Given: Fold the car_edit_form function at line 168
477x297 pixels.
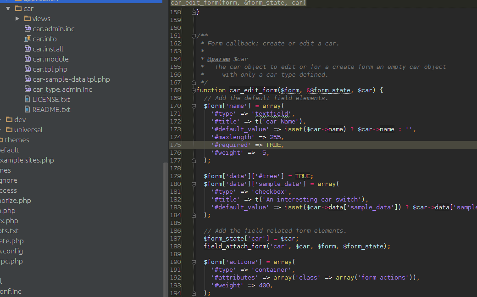Looking at the screenshot, I should pyautogui.click(x=194, y=90).
